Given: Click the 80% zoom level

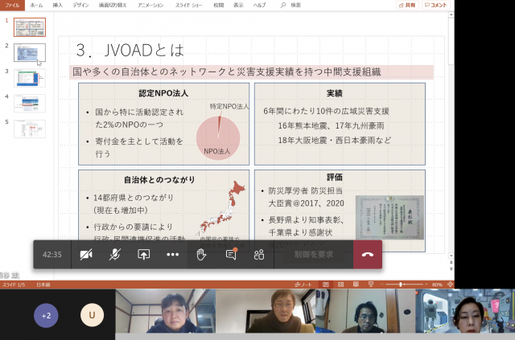Looking at the screenshot, I should 437,285.
